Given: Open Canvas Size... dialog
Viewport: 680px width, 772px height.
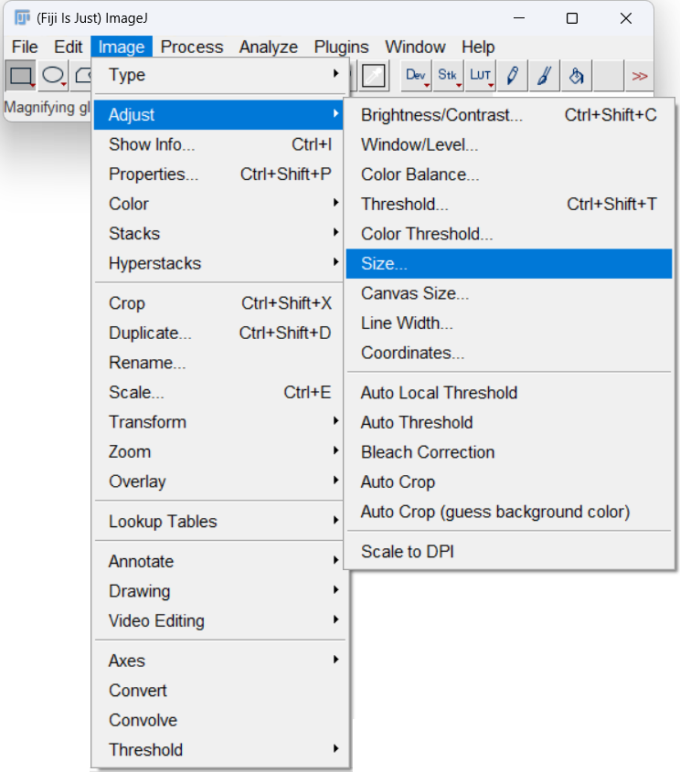Looking at the screenshot, I should pyautogui.click(x=509, y=293).
